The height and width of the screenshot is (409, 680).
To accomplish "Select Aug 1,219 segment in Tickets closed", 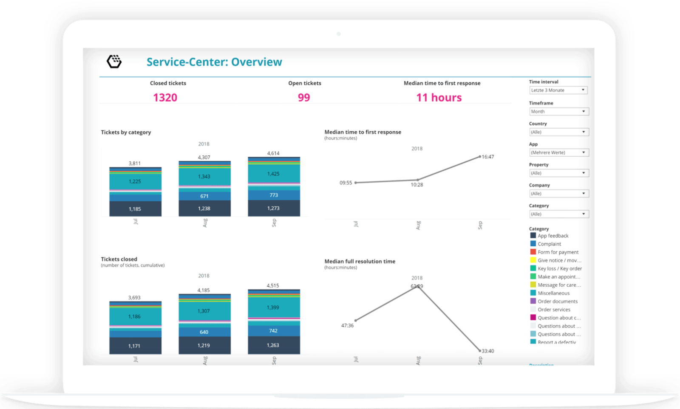I will tap(204, 345).
